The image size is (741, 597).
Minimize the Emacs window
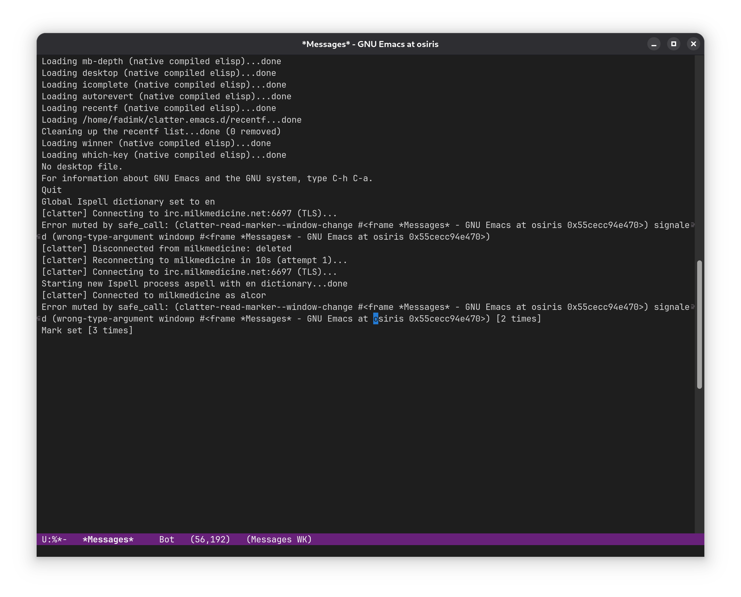654,44
